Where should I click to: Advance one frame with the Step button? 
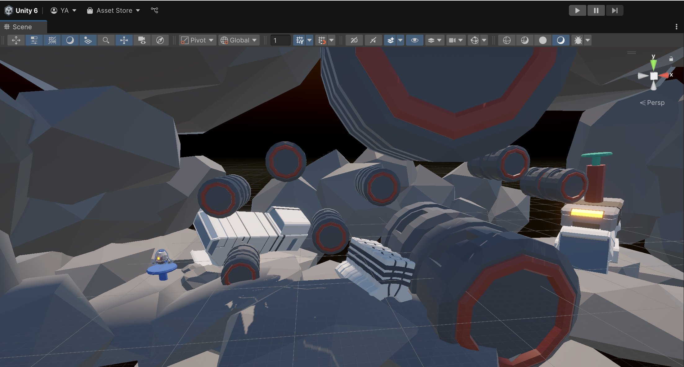pos(615,11)
